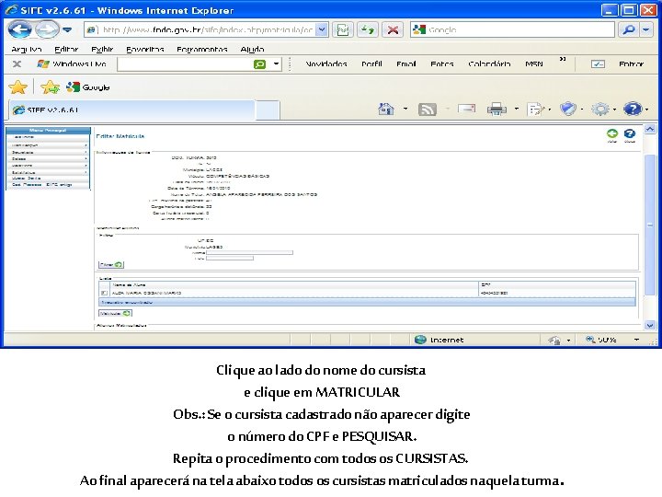Screen dimensions: 662x497
Task: Click Email in the Windows Live toolbar
Action: 406,64
